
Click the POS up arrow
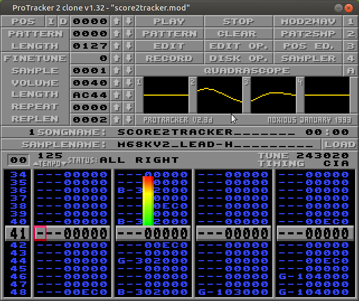pyautogui.click(x=116, y=21)
